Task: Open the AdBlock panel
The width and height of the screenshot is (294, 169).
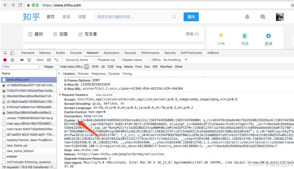Action: pos(213,53)
